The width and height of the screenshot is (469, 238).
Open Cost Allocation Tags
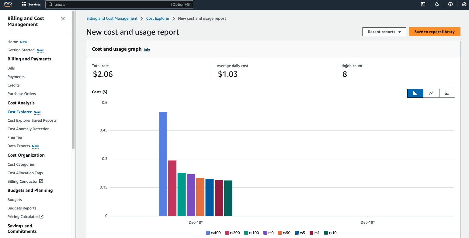click(x=25, y=173)
